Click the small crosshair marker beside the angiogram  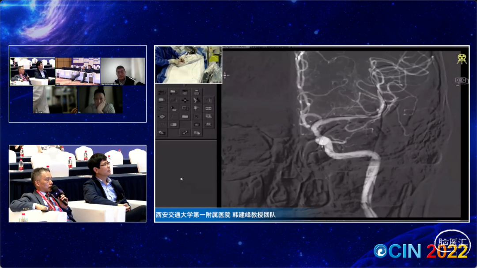(x=225, y=75)
